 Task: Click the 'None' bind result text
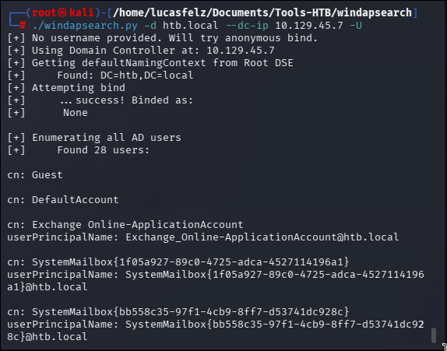pos(76,113)
